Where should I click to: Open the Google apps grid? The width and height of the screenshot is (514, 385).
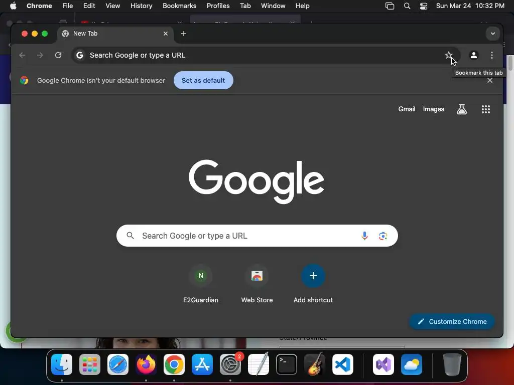485,109
